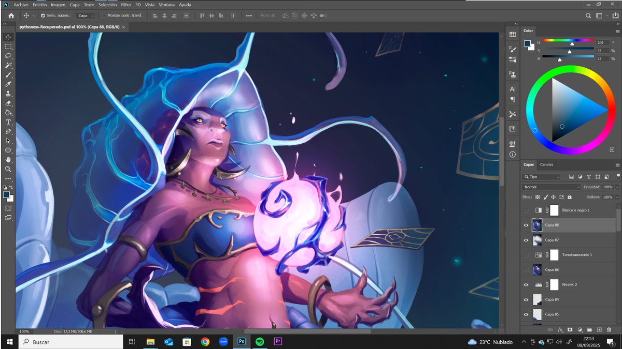Click the options bar more options dots
Image resolution: width=622 pixels, height=349 pixels.
click(249, 16)
